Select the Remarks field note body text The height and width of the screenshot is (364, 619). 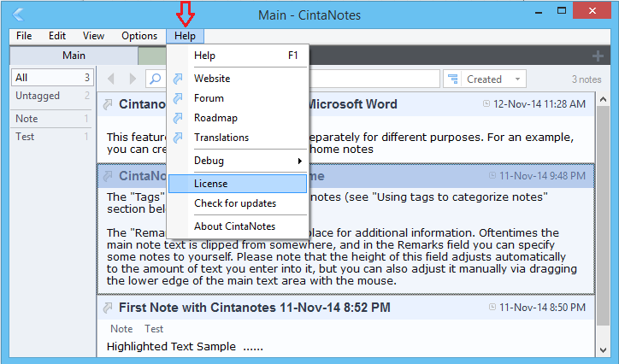coord(342,256)
